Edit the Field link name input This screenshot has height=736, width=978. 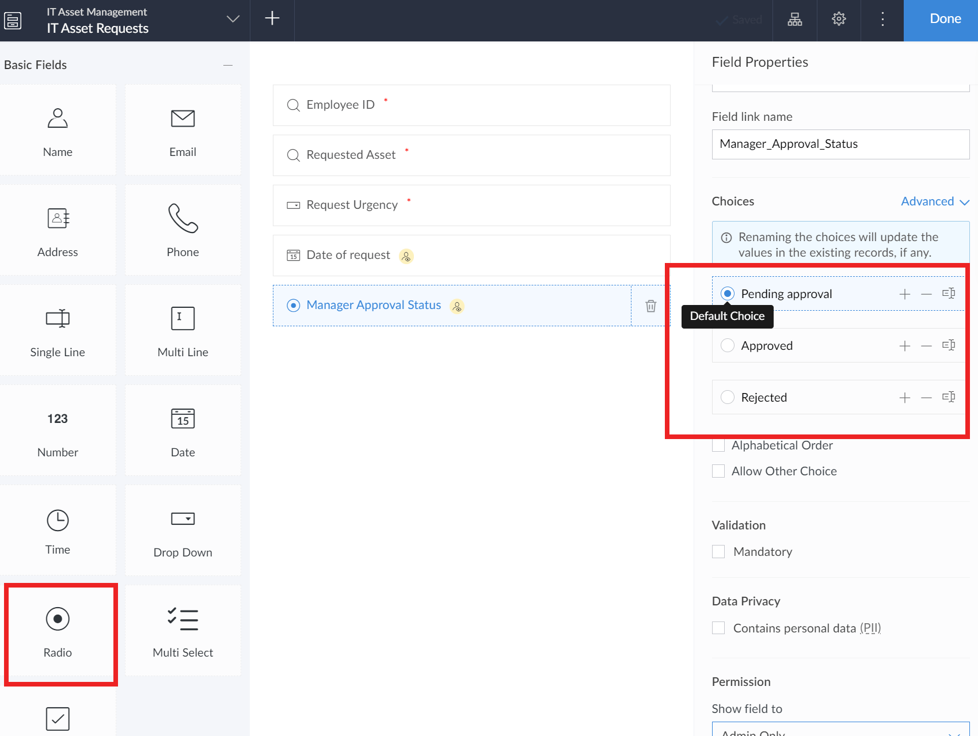[x=840, y=144]
